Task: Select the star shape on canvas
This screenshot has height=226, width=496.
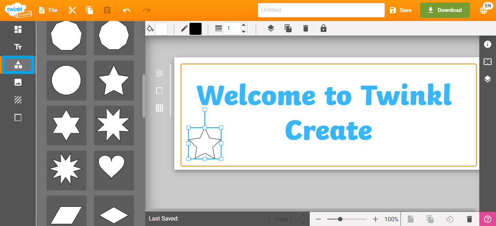Action: (x=205, y=144)
